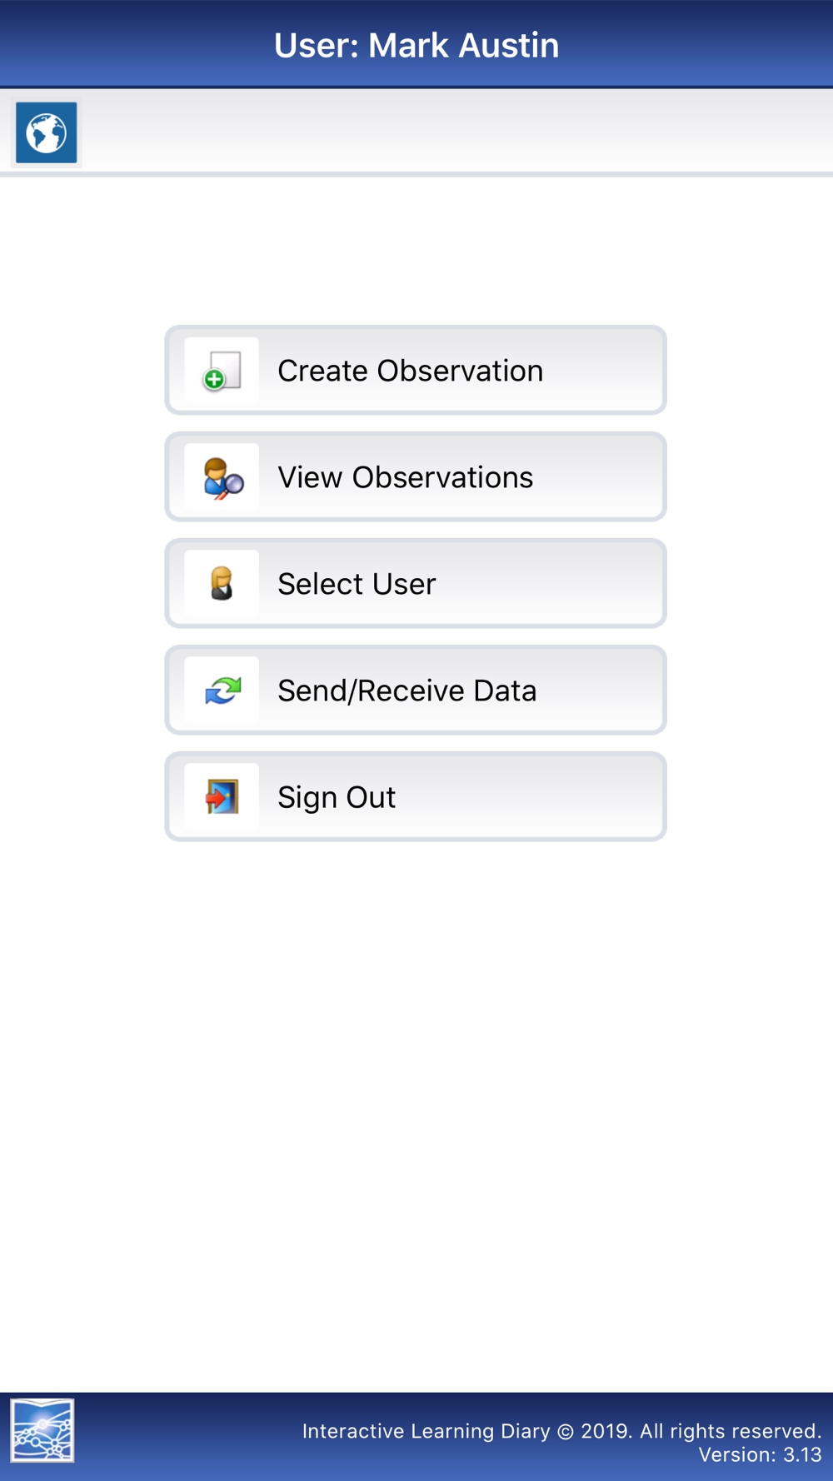Click empty toolbar space right of globe
Image resolution: width=833 pixels, height=1481 pixels.
click(458, 133)
